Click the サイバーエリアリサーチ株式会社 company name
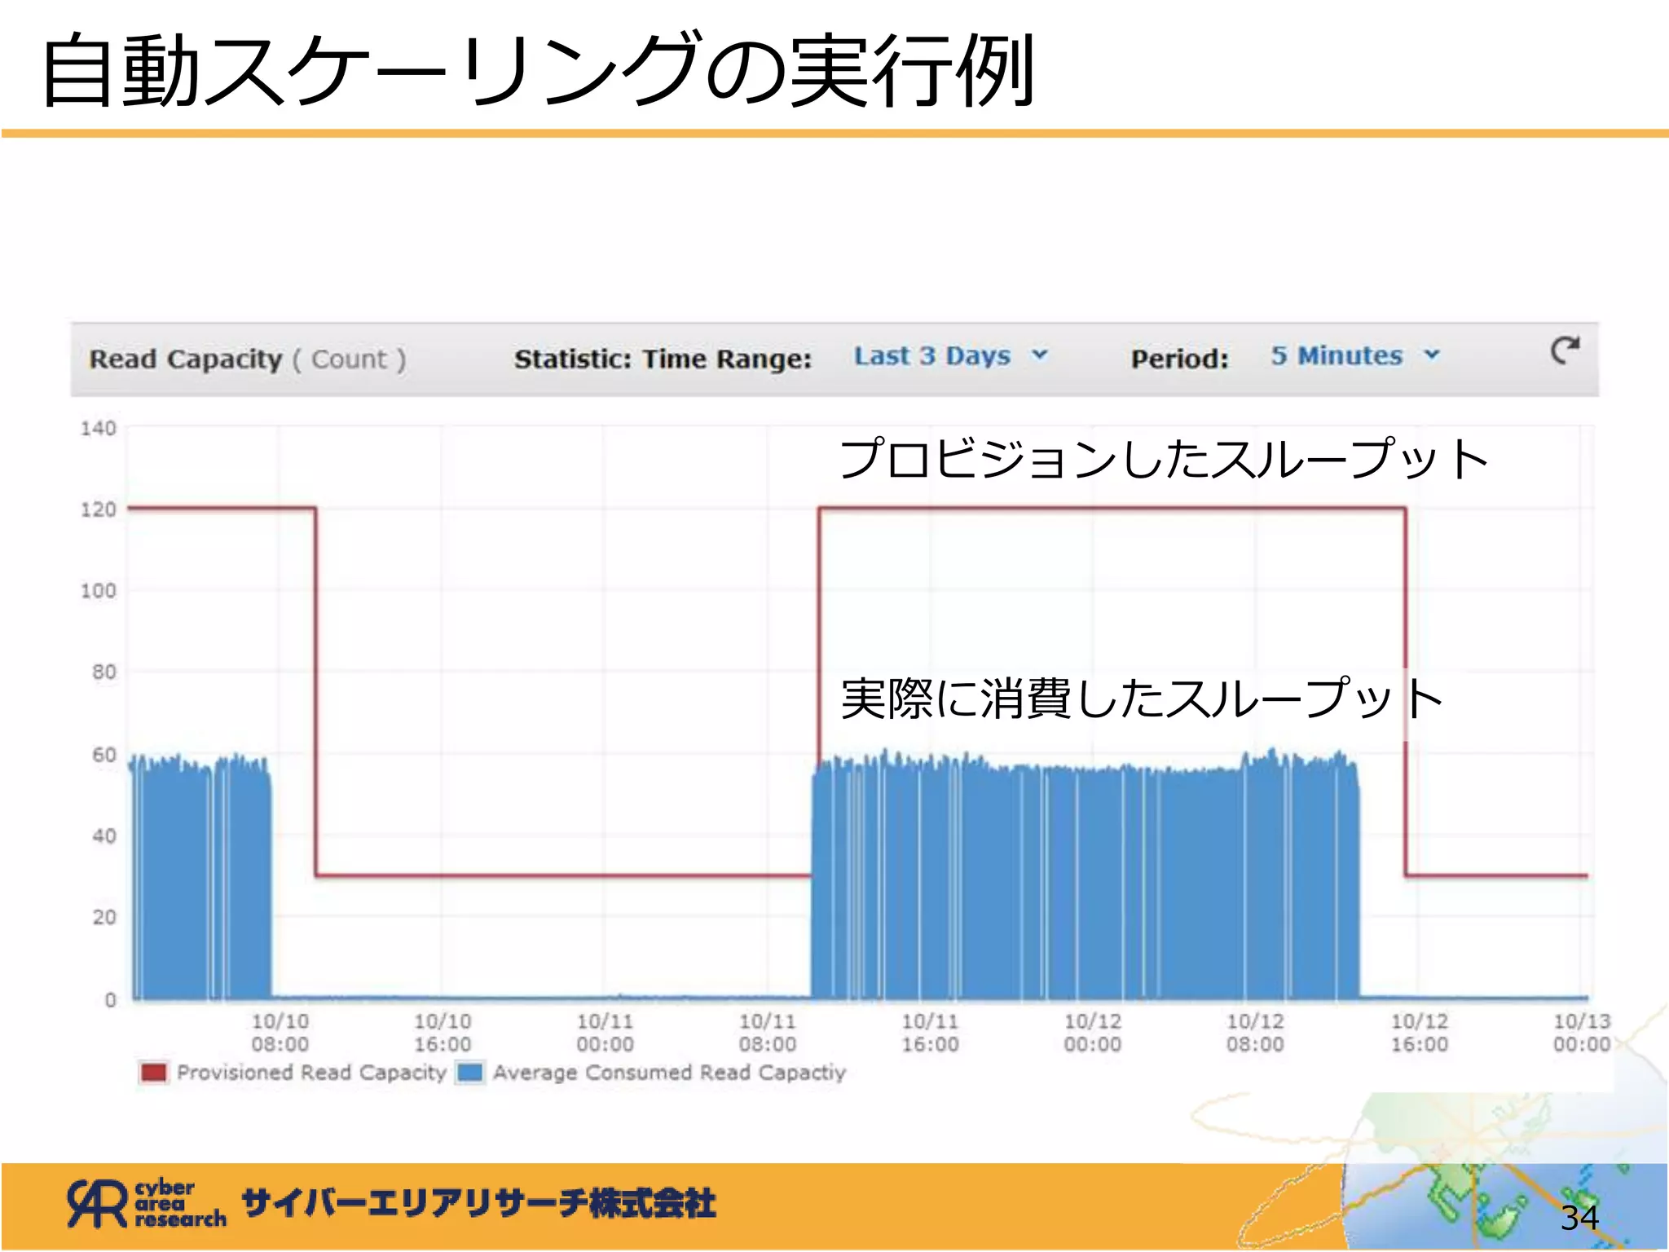Screen dimensions: 1669x1252 [479, 1203]
